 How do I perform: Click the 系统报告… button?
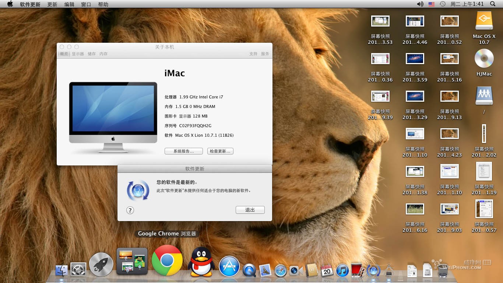(x=184, y=151)
